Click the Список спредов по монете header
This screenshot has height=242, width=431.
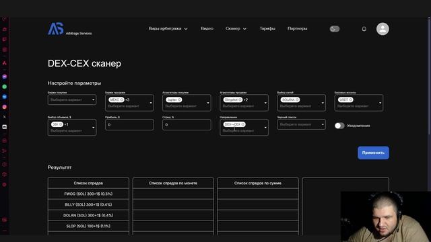pyautogui.click(x=173, y=183)
